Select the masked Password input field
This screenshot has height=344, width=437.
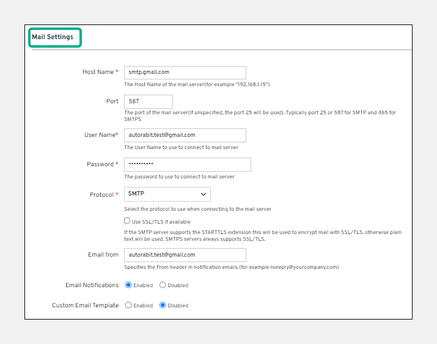[x=187, y=164]
